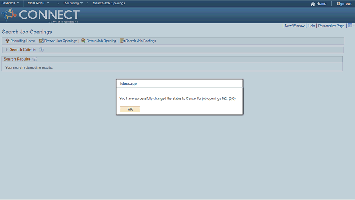Image resolution: width=355 pixels, height=200 pixels.
Task: Expand the Search Criteria section
Action: [x=6, y=49]
